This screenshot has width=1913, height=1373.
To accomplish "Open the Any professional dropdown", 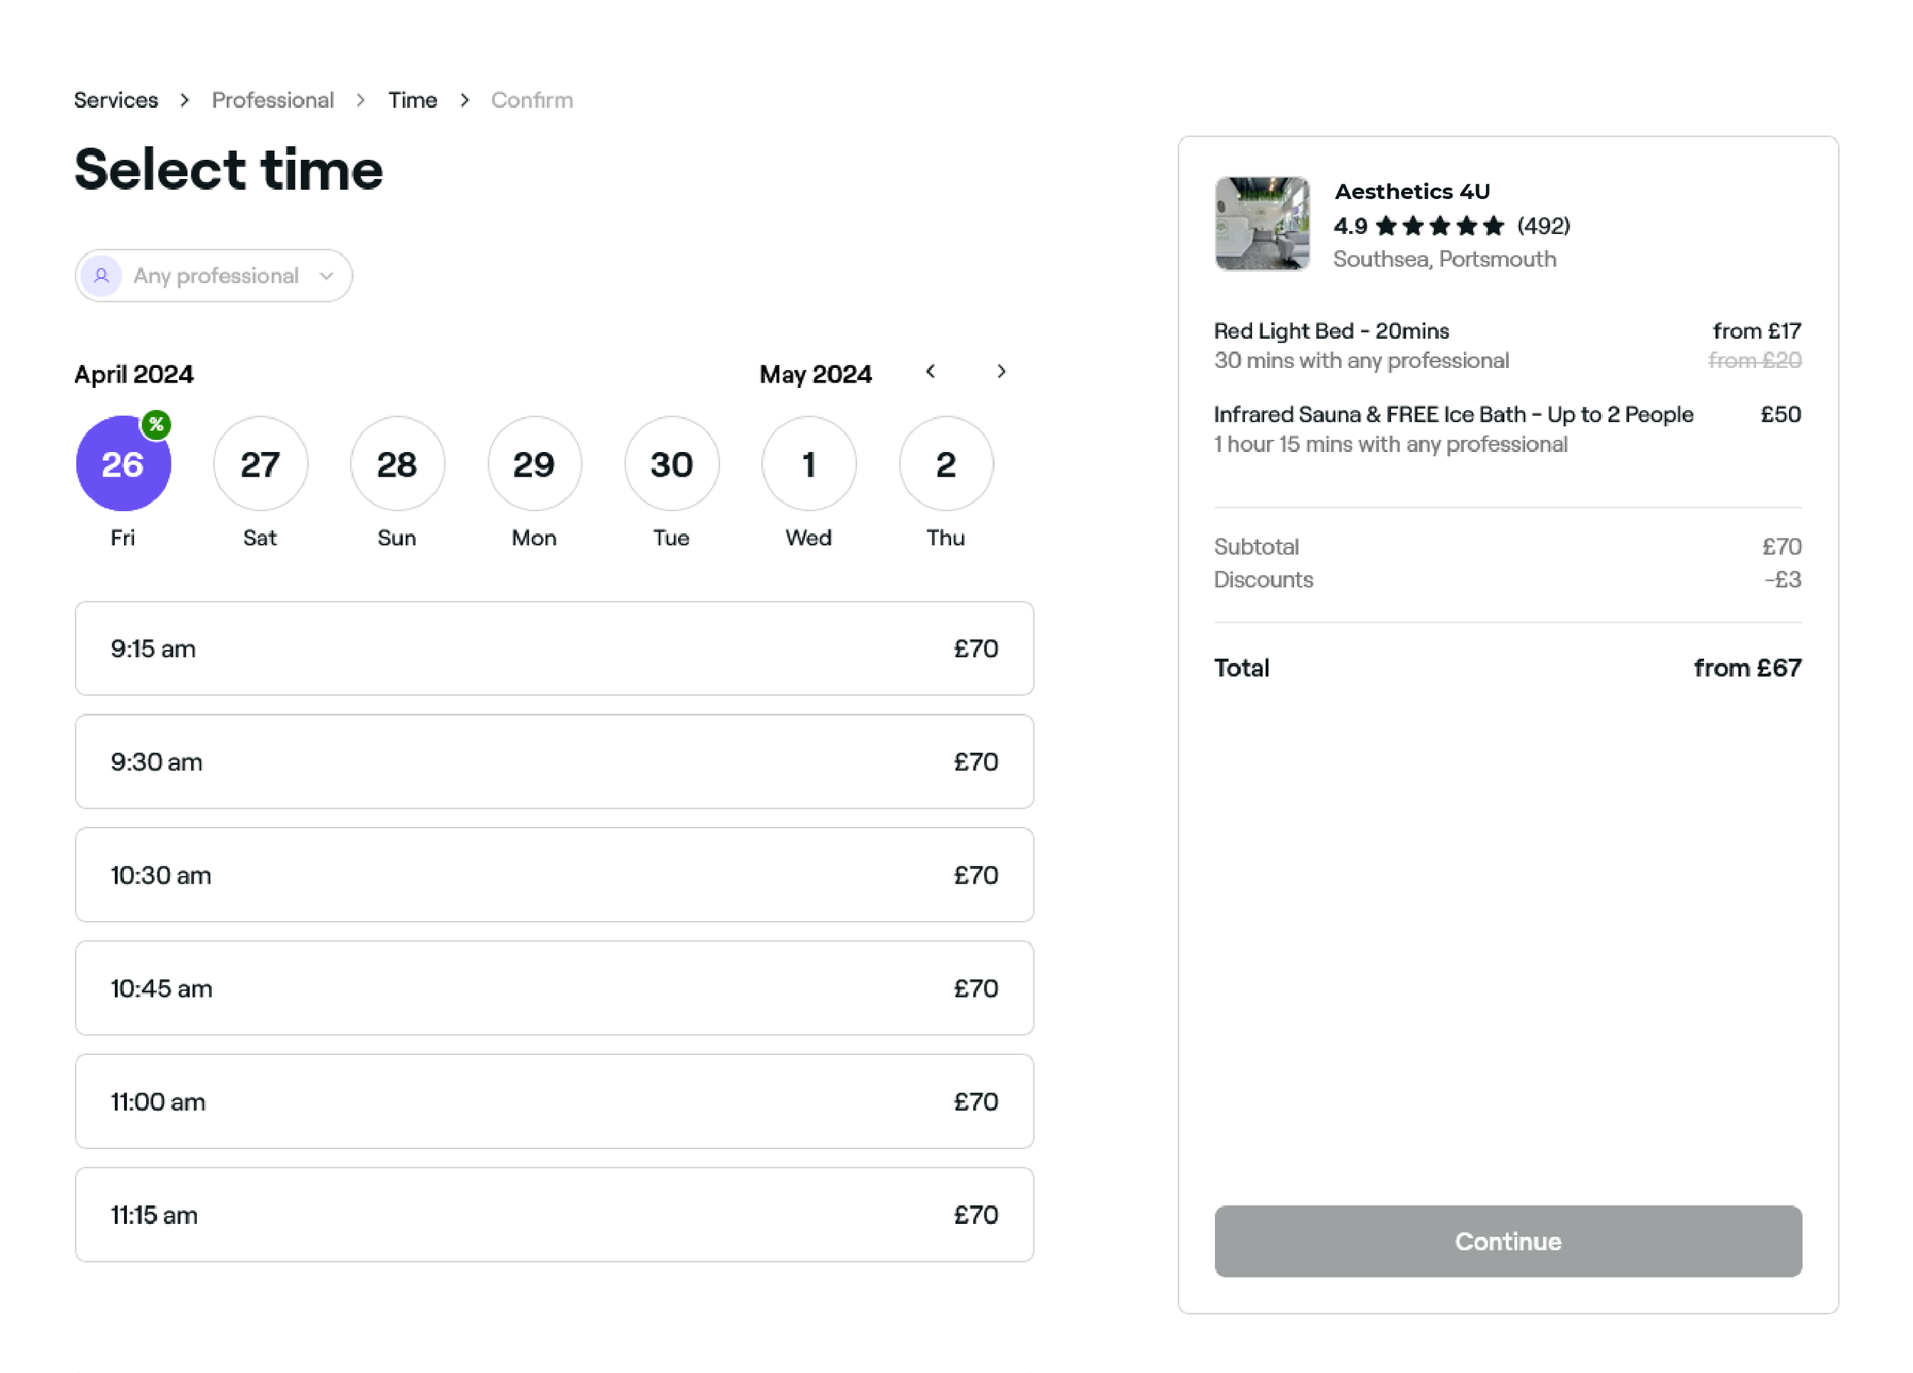I will [x=214, y=276].
